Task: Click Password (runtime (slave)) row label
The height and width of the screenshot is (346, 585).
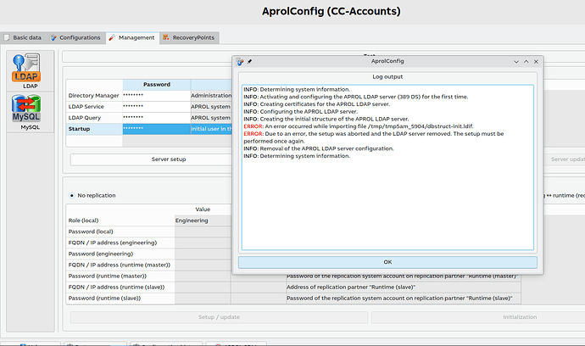Action: tap(120, 299)
